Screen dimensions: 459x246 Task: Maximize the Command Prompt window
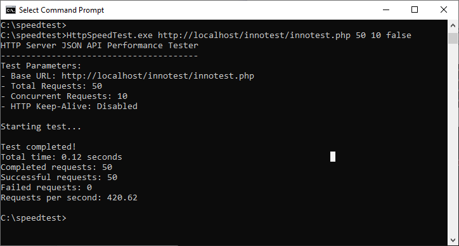tap(415, 10)
